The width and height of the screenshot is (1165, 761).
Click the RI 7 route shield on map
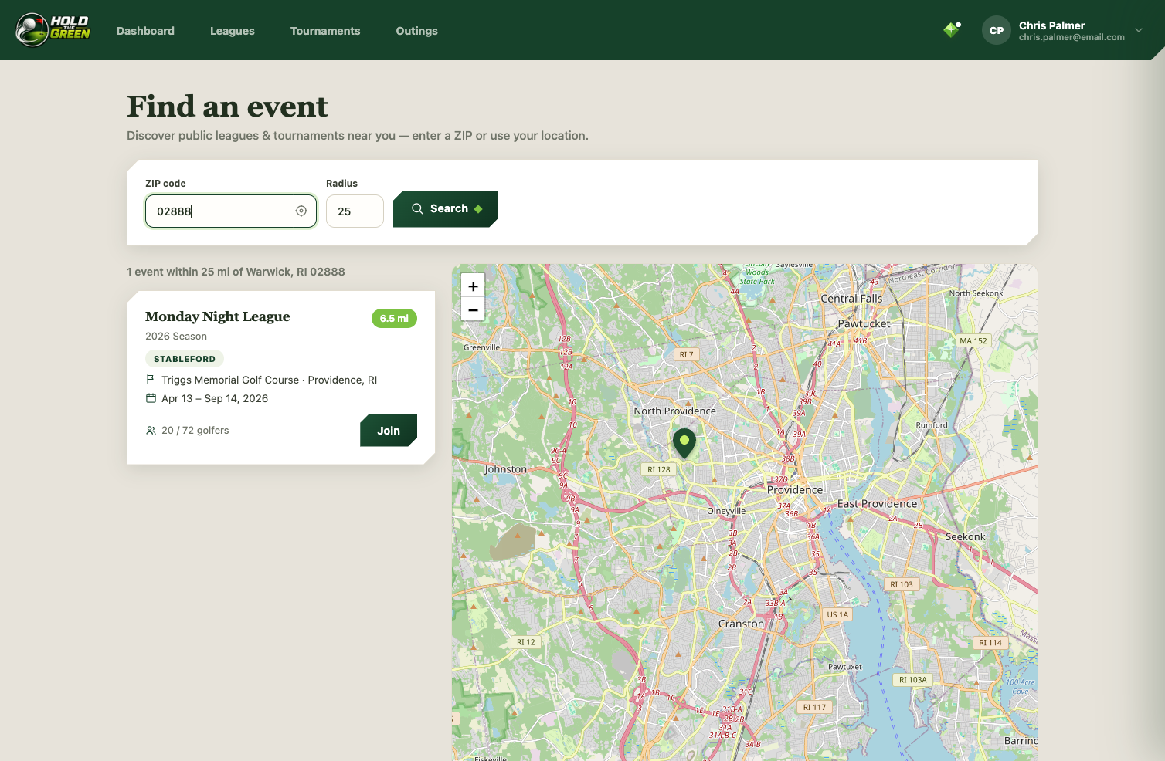tap(686, 354)
